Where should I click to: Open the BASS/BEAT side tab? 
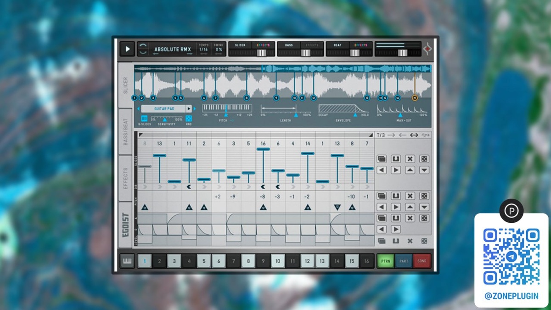[x=126, y=132]
